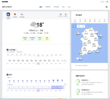Open the 제공사 설정 provider settings icon

click(x=60, y=14)
